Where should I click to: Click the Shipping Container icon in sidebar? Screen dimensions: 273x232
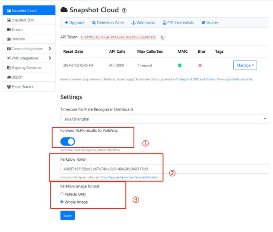tap(9, 67)
